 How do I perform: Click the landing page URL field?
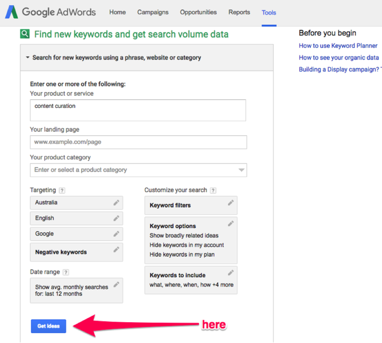138,142
